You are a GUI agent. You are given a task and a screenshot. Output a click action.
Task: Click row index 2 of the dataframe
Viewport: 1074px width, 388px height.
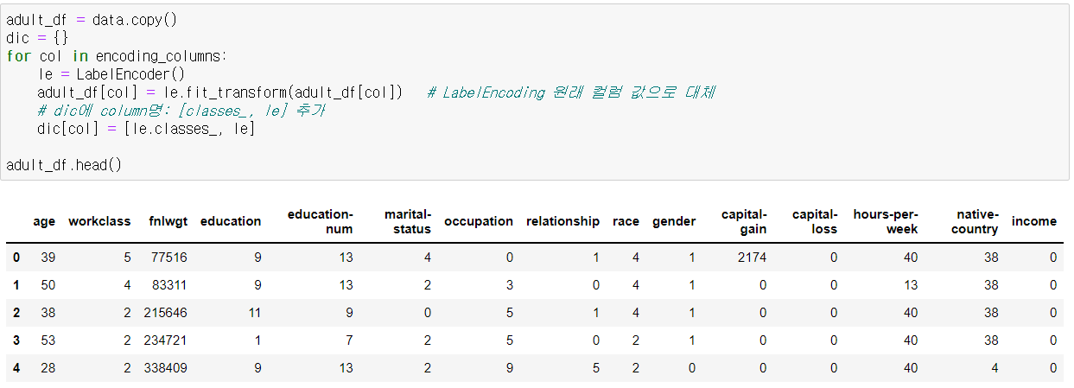click(17, 313)
